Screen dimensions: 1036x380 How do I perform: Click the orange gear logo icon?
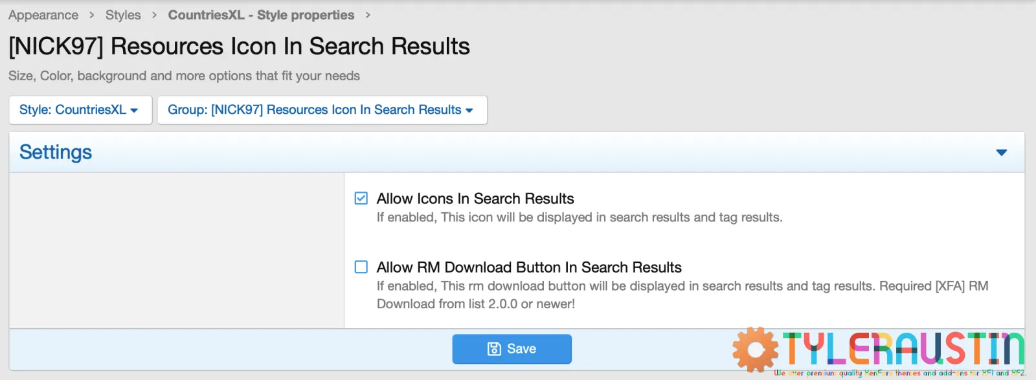point(755,350)
